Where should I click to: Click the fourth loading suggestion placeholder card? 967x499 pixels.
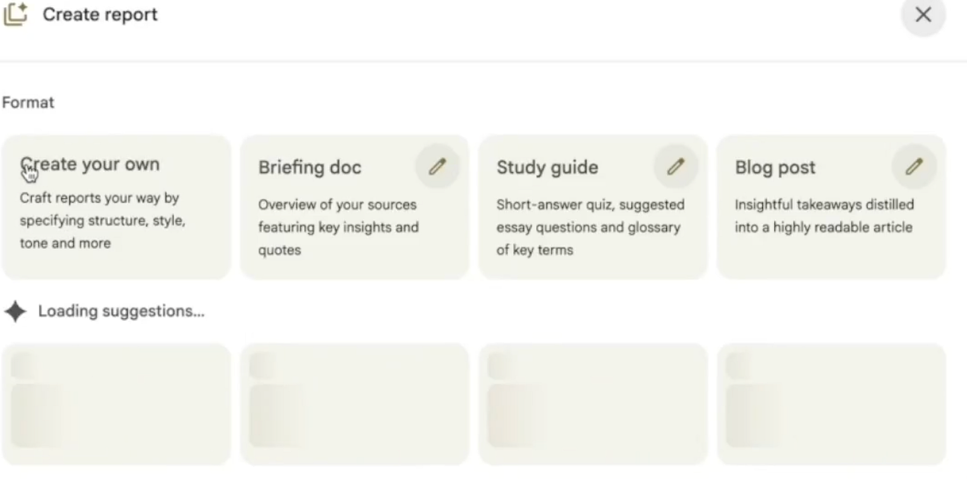[x=831, y=404]
